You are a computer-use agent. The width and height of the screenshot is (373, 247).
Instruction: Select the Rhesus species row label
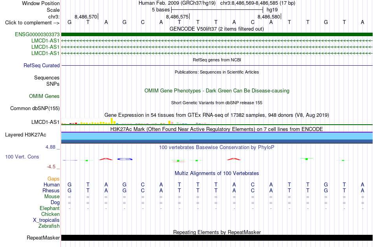point(51,190)
